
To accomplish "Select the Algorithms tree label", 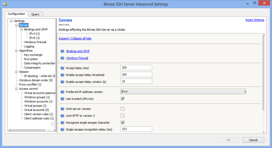I will (x=26, y=51).
